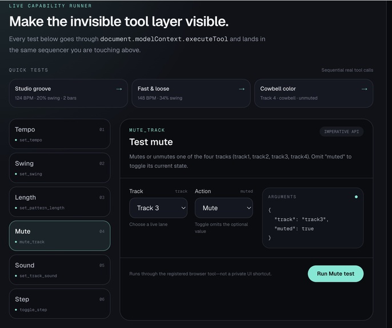Viewport: 392px width, 328px height.
Task: Click "Track 4 · cowbell · unmuted" subtitle
Action: coord(289,98)
